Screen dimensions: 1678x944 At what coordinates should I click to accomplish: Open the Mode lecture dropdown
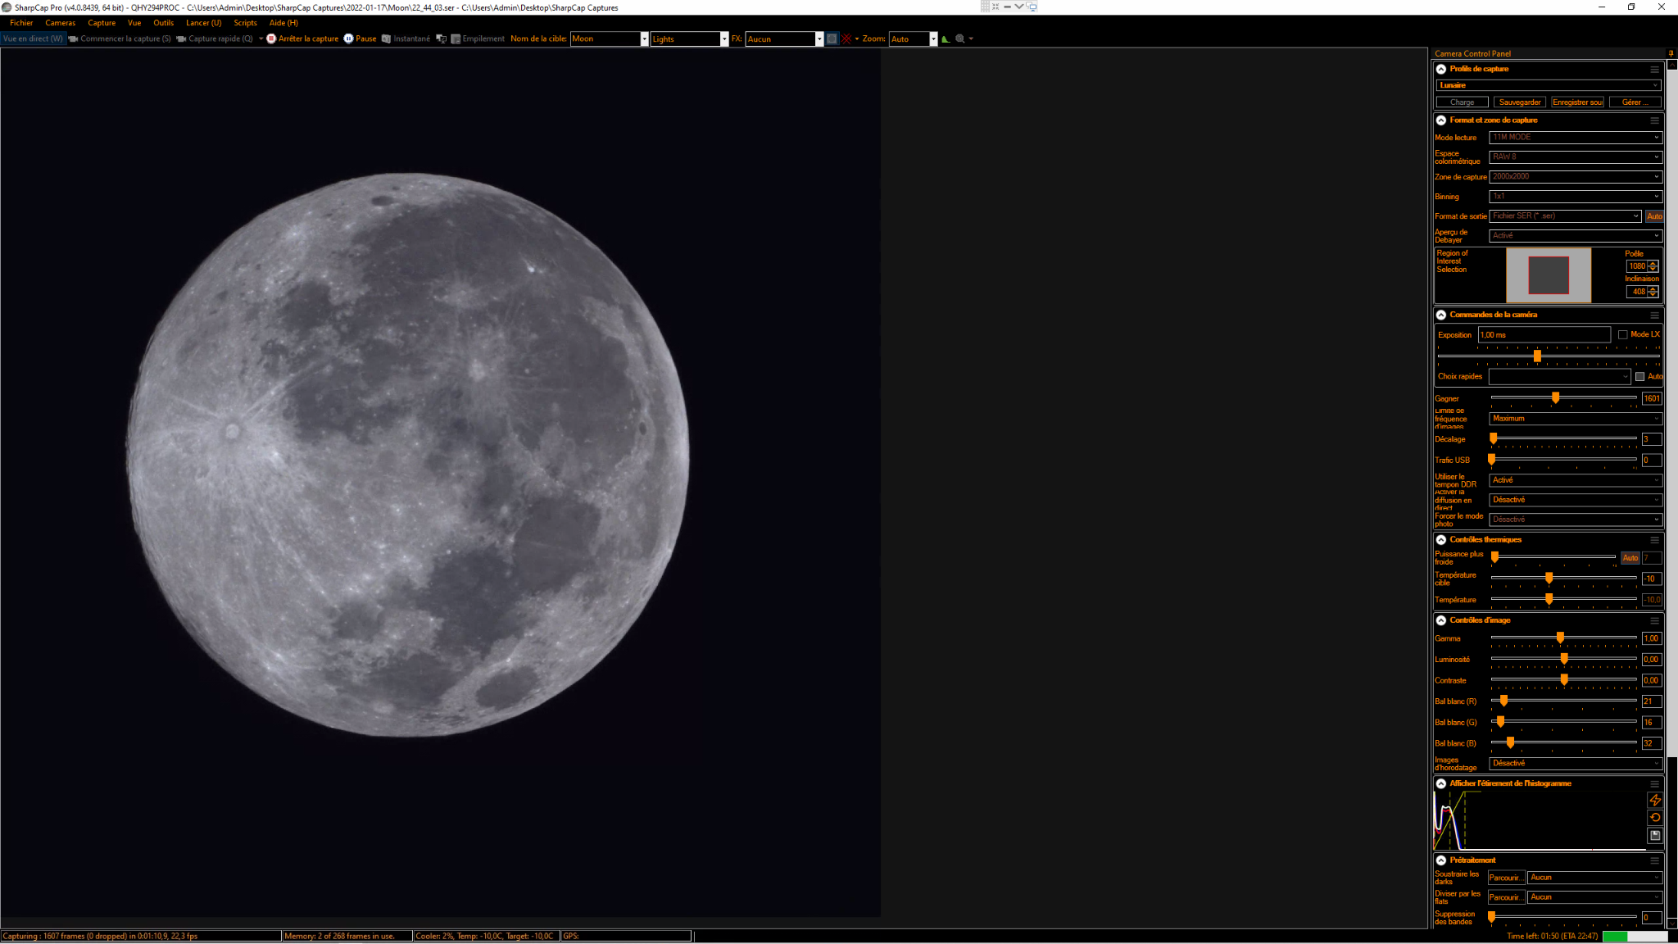click(x=1575, y=138)
